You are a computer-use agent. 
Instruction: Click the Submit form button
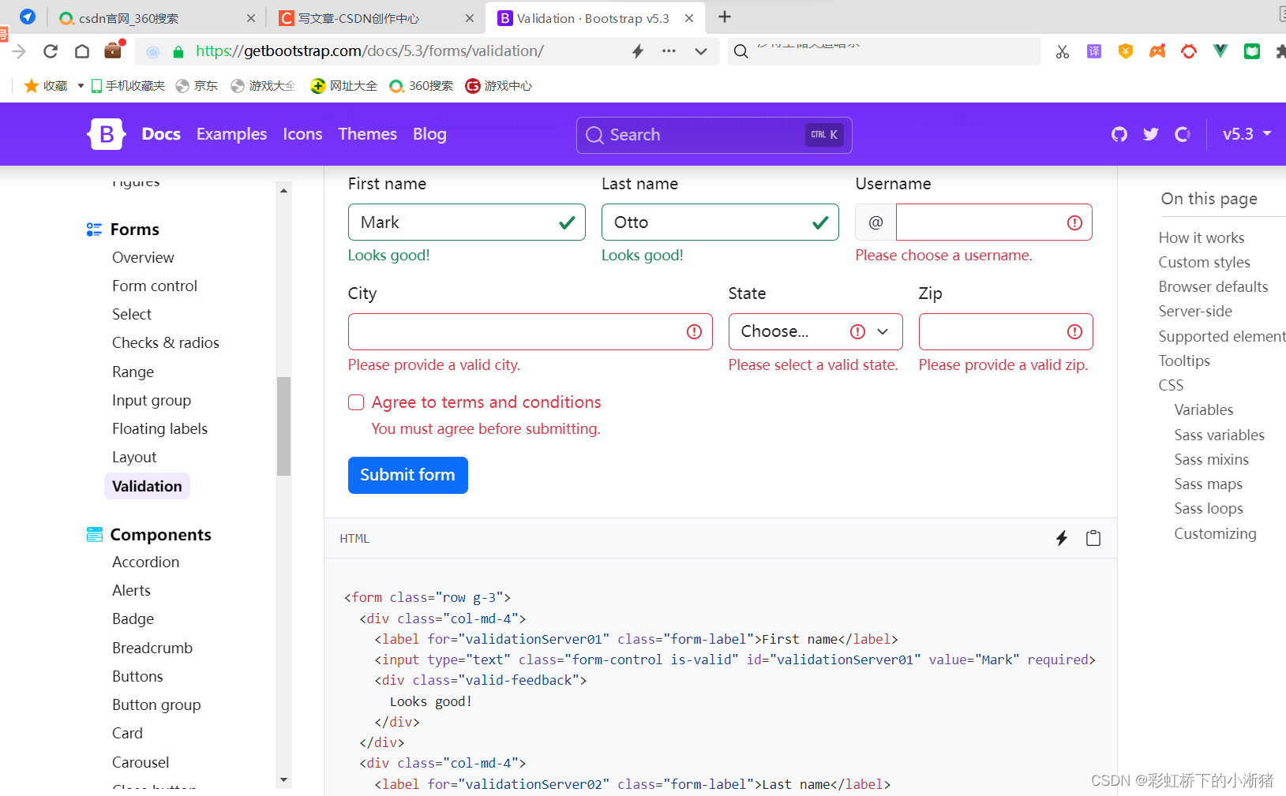click(407, 475)
